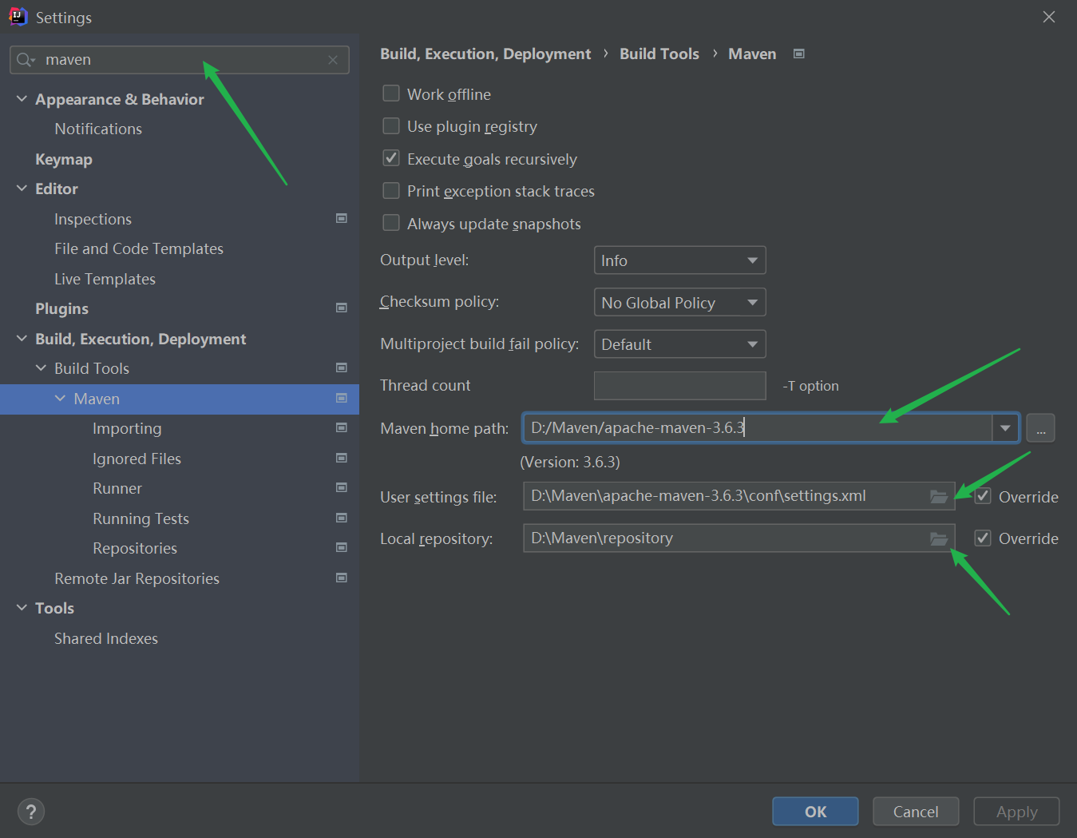Toggle Override for User settings file
Viewport: 1077px width, 838px height.
point(983,496)
